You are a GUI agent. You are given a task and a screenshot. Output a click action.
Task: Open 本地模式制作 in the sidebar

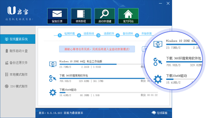[x=18, y=74]
